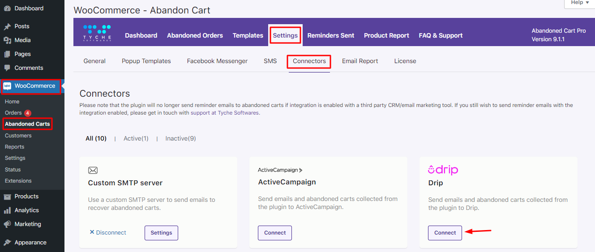Switch to the Email Report sub-tab
This screenshot has height=252, width=595.
point(360,61)
